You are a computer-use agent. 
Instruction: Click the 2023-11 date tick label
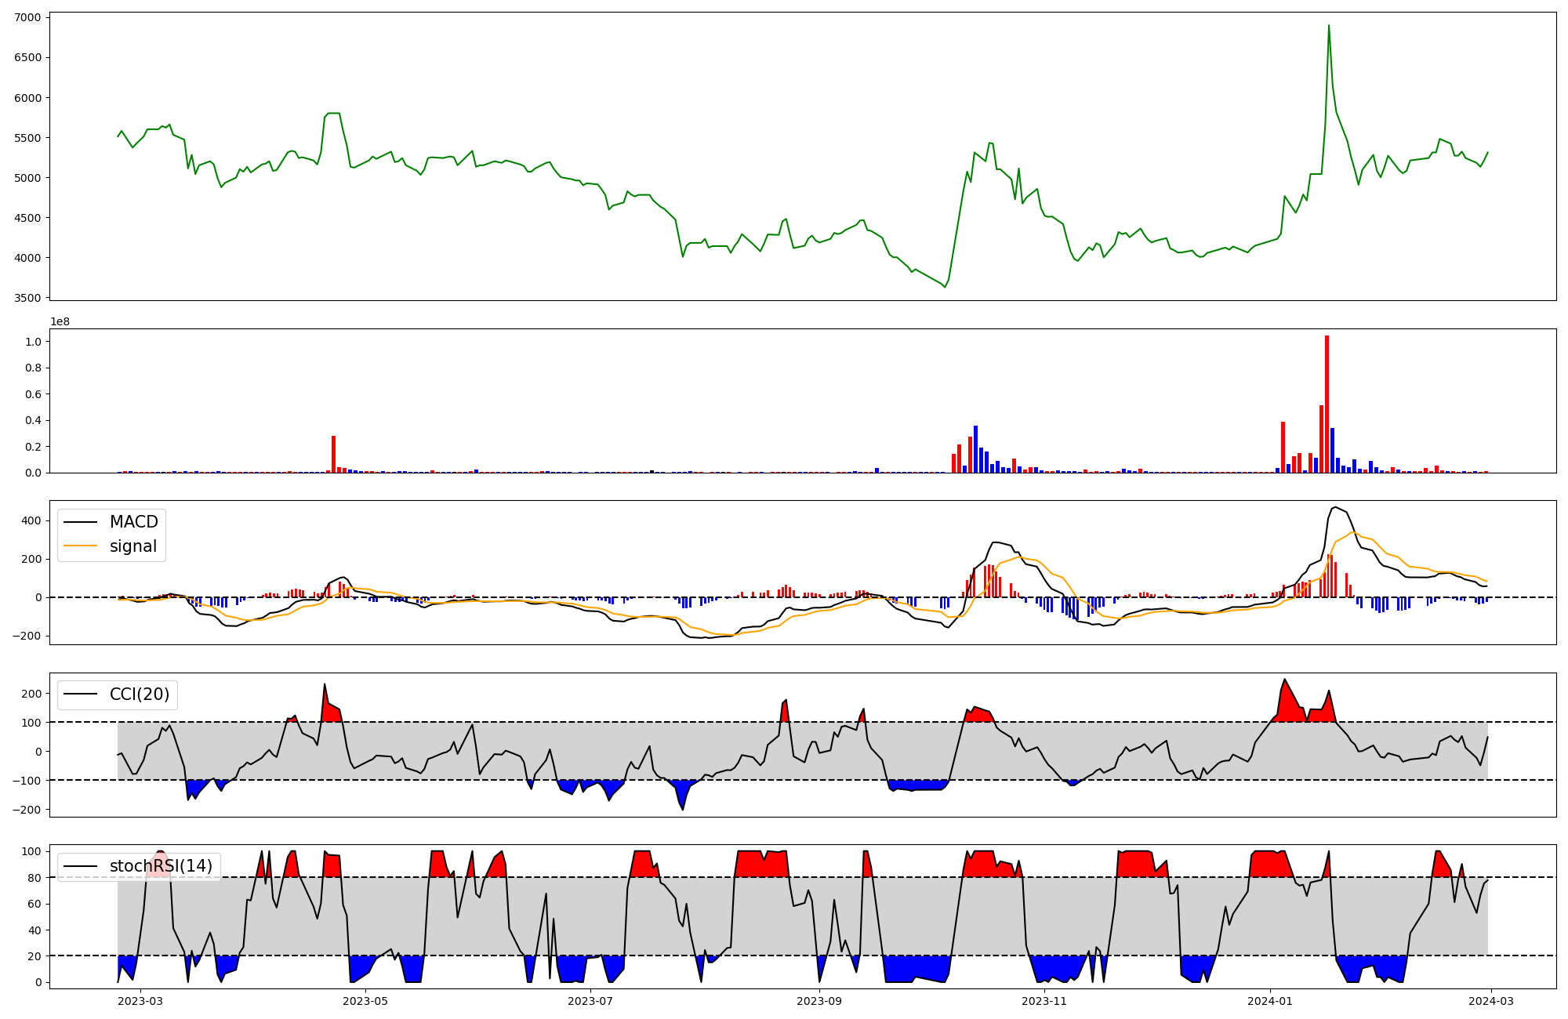(x=1044, y=1001)
